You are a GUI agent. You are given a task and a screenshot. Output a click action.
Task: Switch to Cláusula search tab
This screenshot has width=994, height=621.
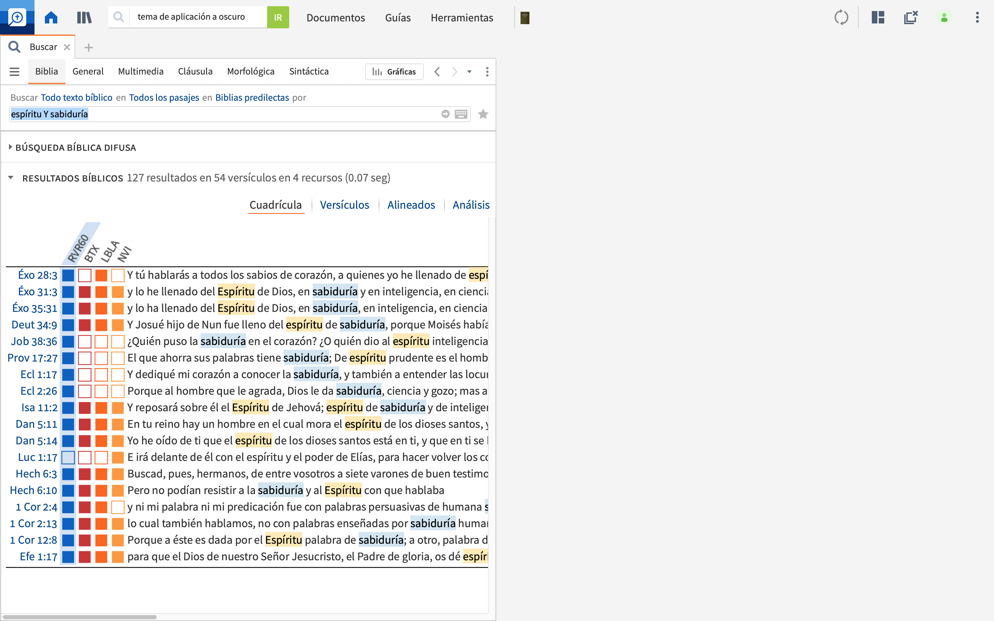(195, 71)
